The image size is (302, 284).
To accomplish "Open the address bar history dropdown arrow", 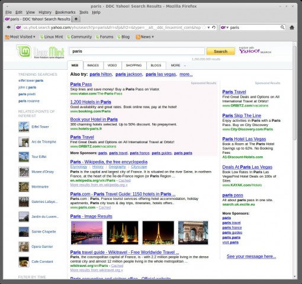I will (x=208, y=27).
